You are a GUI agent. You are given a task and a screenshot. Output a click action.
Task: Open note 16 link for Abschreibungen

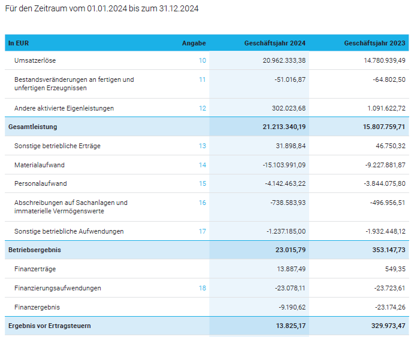tap(202, 203)
